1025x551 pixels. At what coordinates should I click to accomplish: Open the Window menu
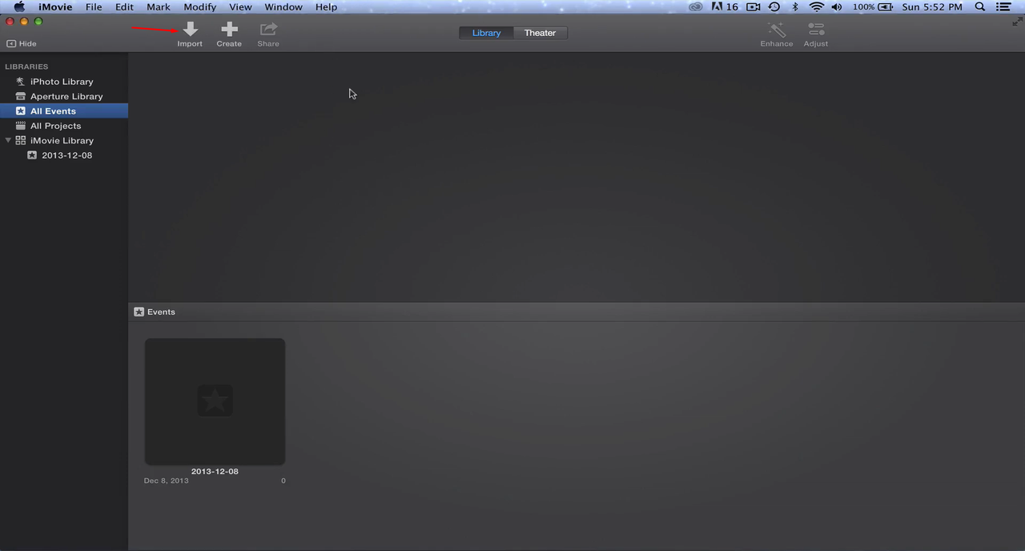283,6
